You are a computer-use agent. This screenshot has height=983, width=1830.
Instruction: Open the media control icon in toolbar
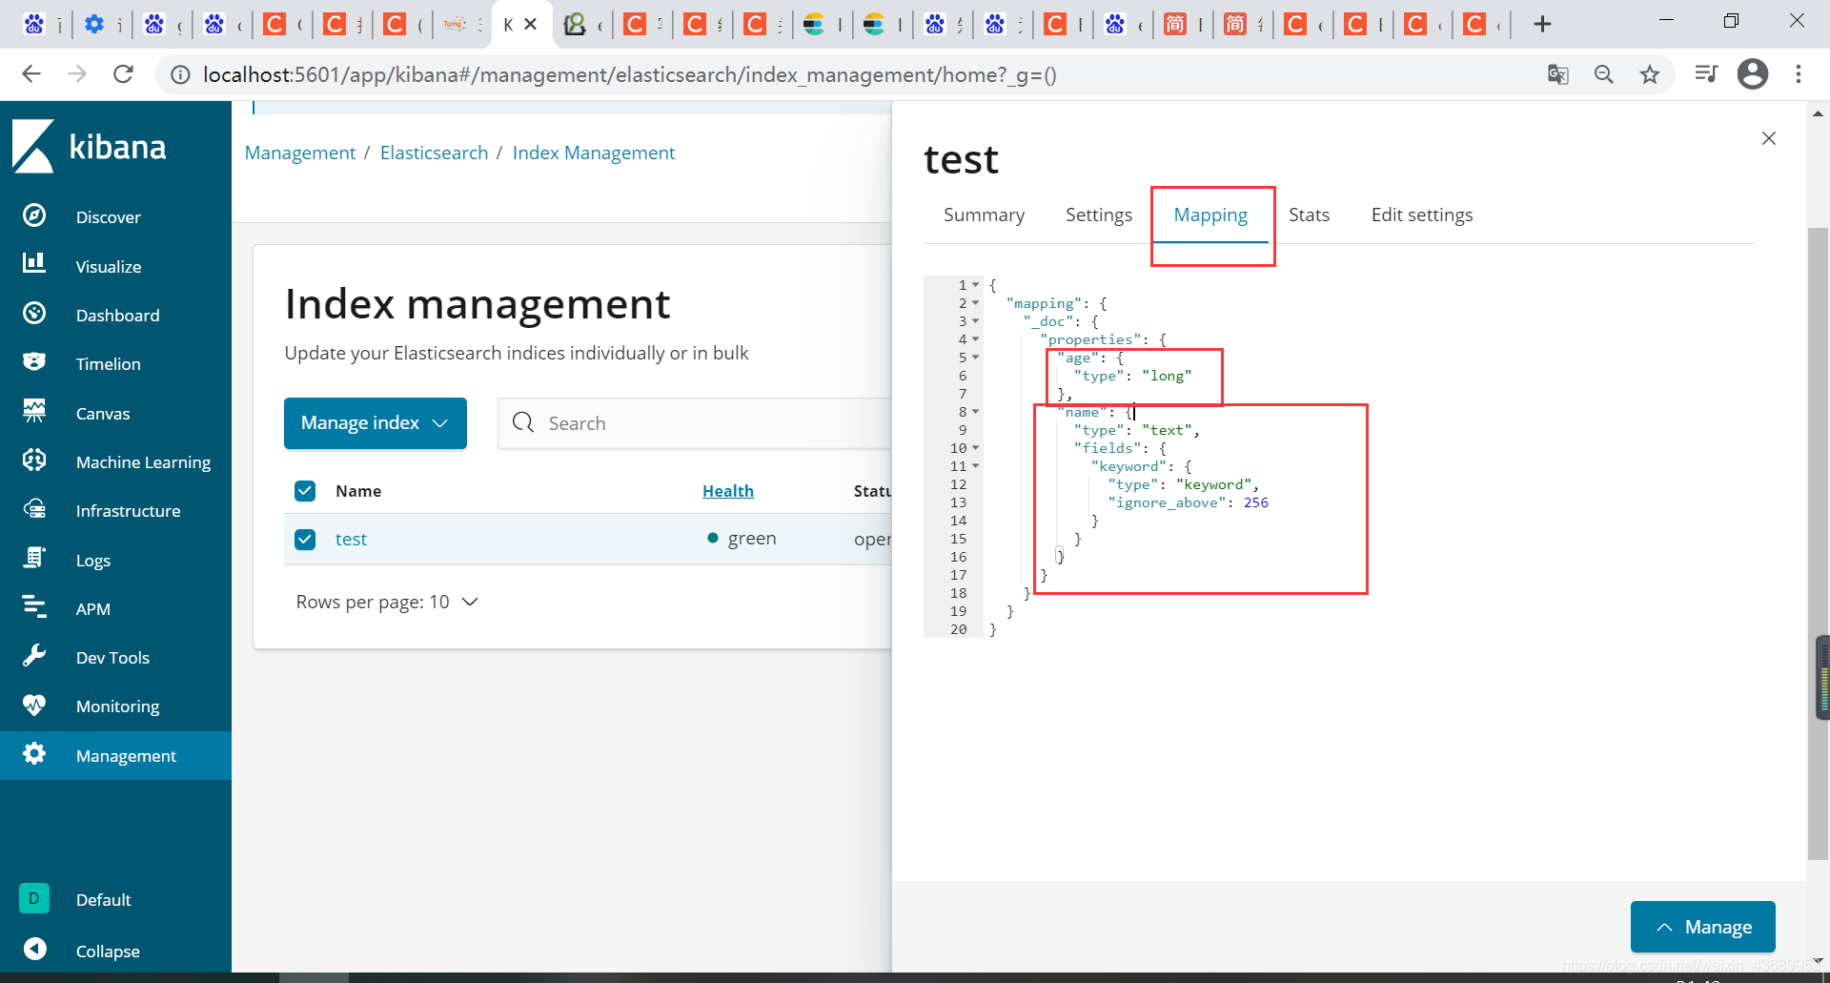1705,74
